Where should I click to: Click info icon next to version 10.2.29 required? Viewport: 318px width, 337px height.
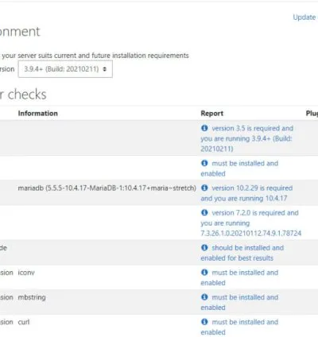[204, 188]
